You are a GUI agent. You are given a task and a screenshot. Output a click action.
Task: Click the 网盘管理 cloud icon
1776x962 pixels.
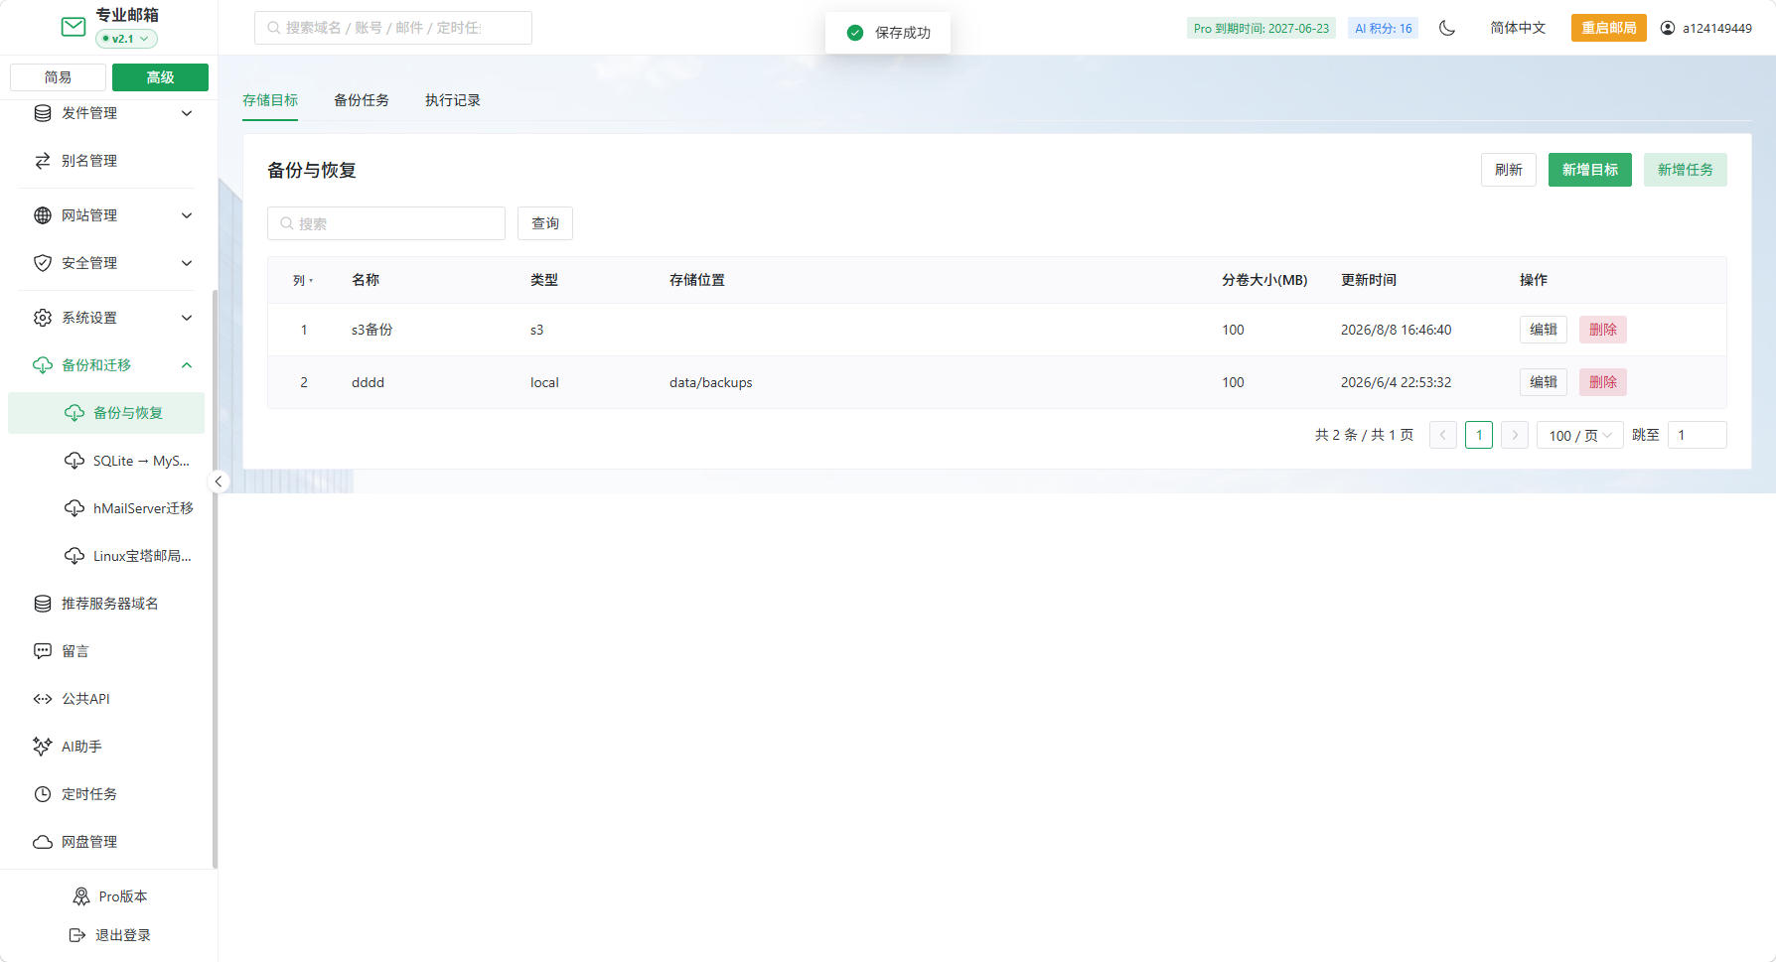click(x=43, y=842)
